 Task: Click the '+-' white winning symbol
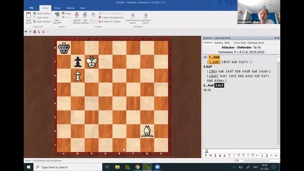(x=257, y=155)
